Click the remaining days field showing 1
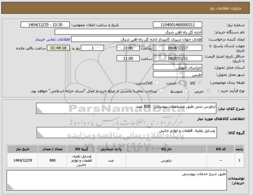Screen dimensions: 253x195 coord(92,48)
